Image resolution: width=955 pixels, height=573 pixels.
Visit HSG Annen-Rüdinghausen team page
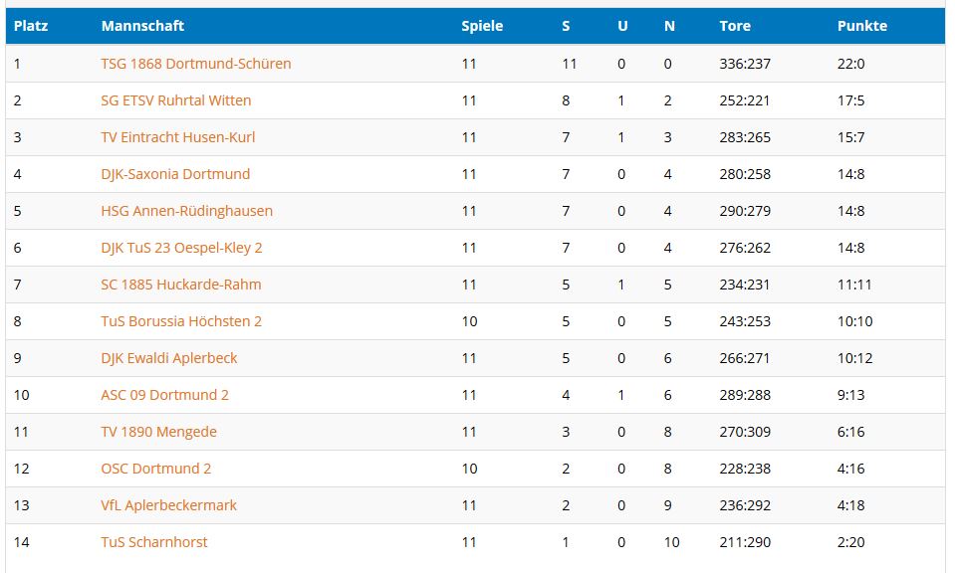pos(186,211)
